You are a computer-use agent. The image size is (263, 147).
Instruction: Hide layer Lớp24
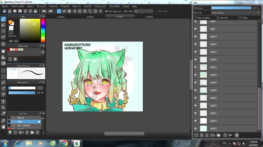click(x=195, y=75)
